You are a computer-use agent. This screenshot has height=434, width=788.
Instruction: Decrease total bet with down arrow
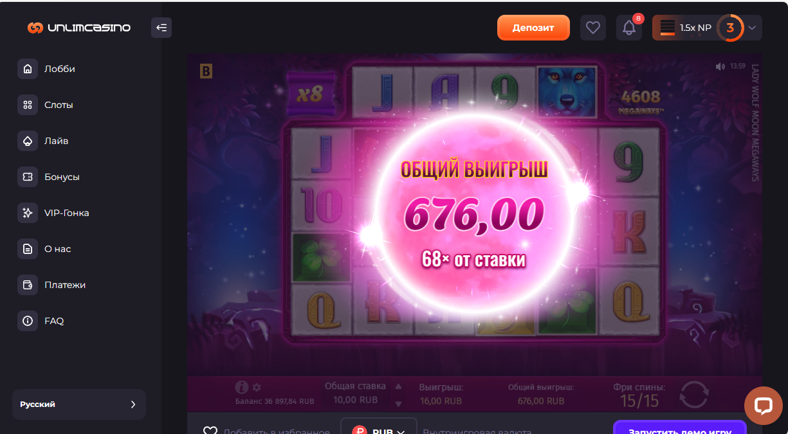click(398, 404)
